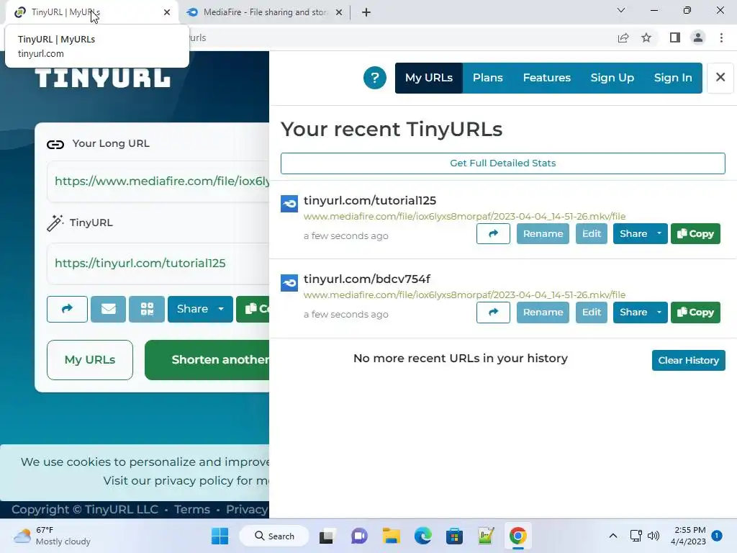Click the taskbar Search box
This screenshot has width=737, height=553.
click(274, 536)
